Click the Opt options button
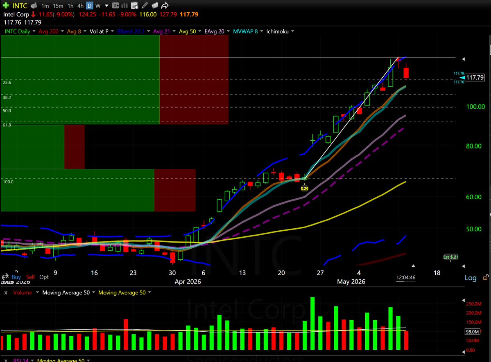Image resolution: width=491 pixels, height=362 pixels. tap(44, 277)
